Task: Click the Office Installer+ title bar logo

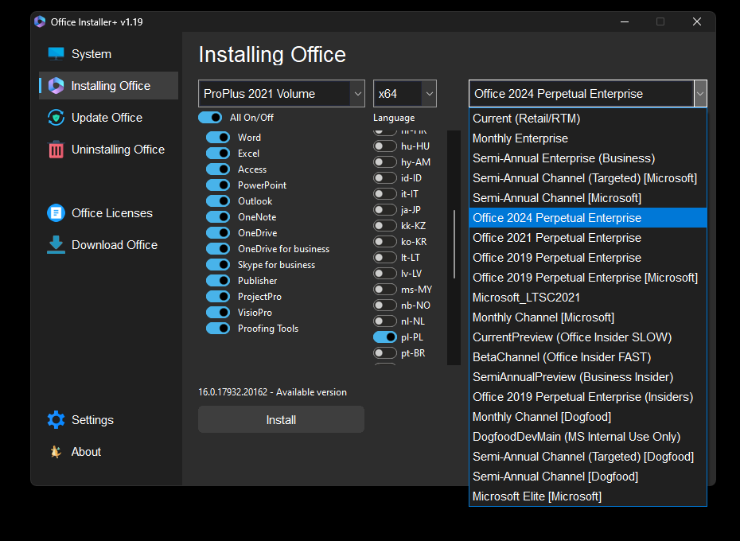Action: (x=40, y=21)
